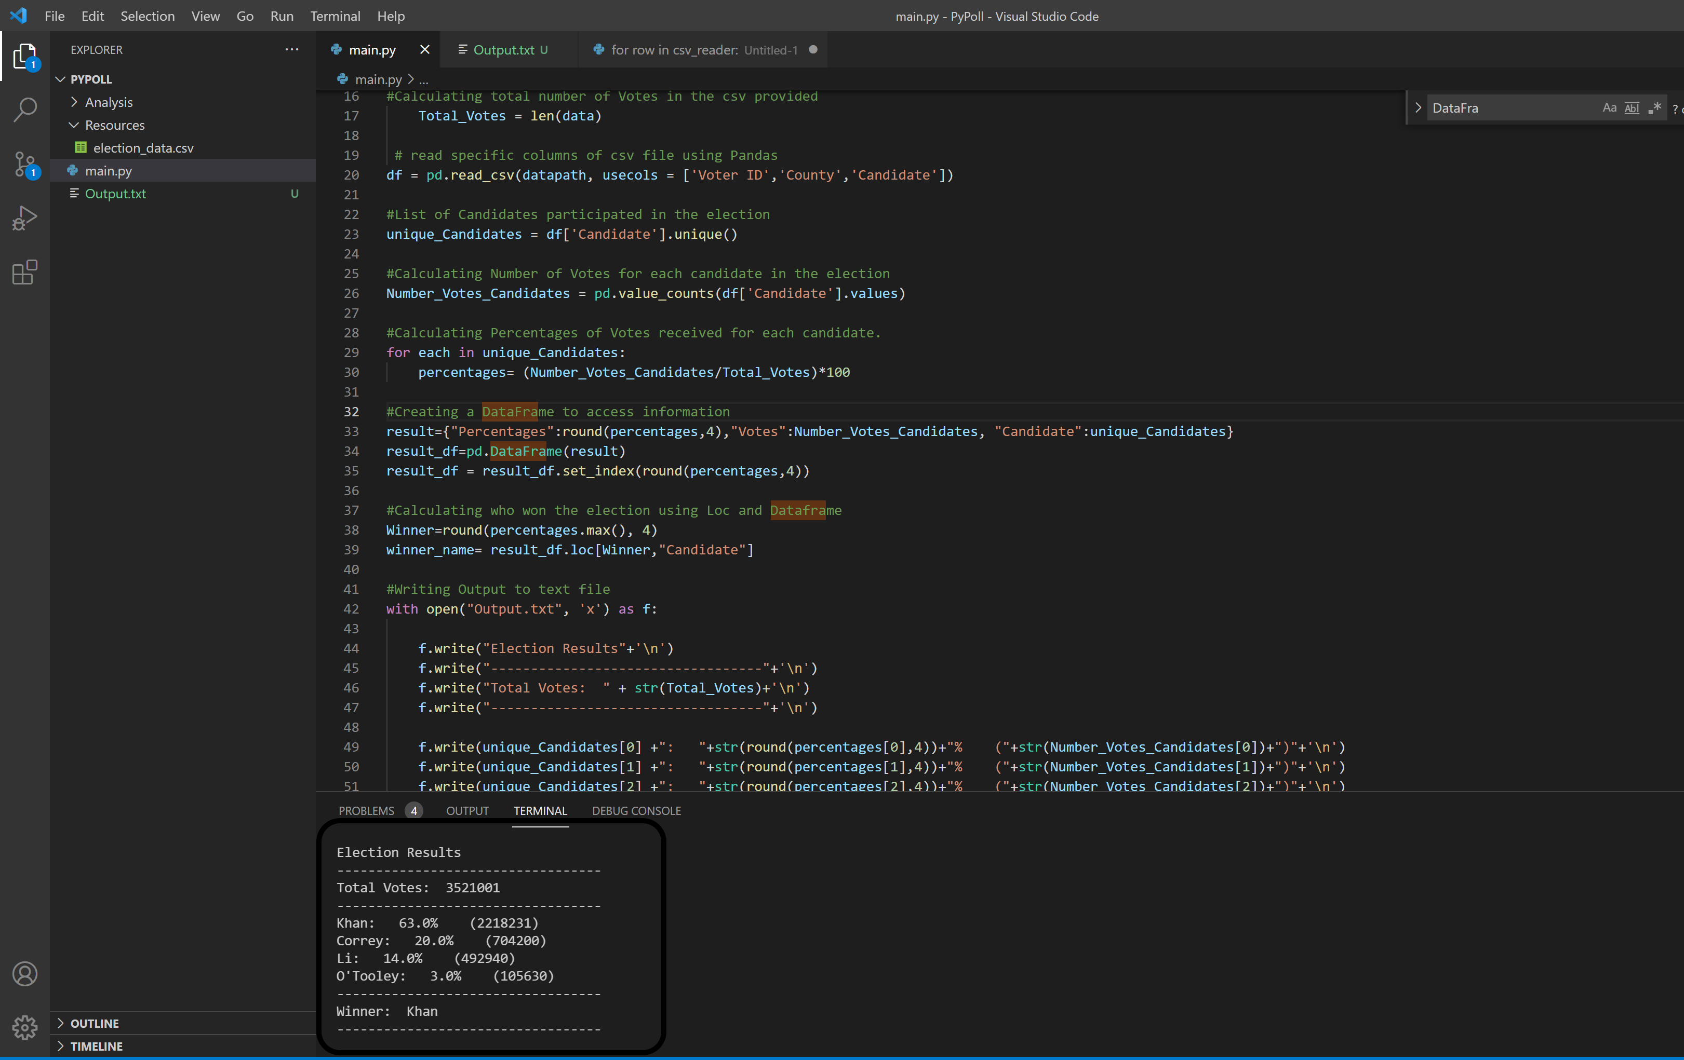1684x1060 pixels.
Task: Select the election_data.csv file
Action: point(141,147)
